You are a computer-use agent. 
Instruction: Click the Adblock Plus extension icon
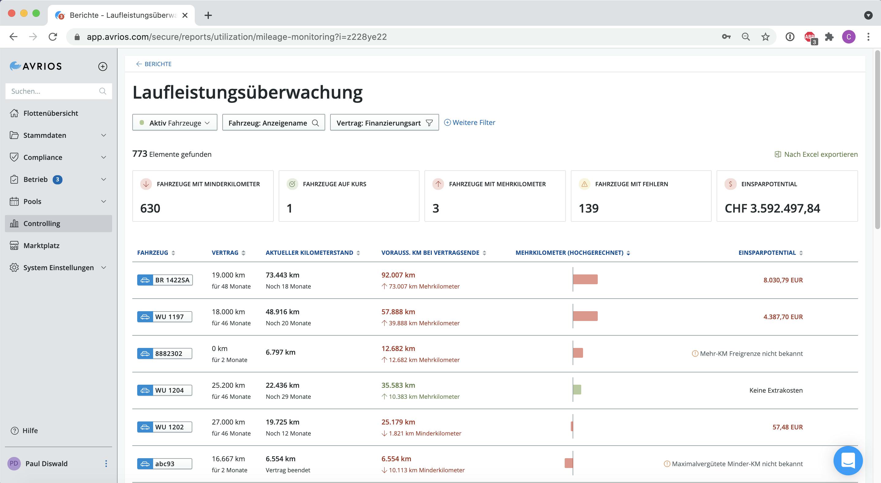pos(810,37)
